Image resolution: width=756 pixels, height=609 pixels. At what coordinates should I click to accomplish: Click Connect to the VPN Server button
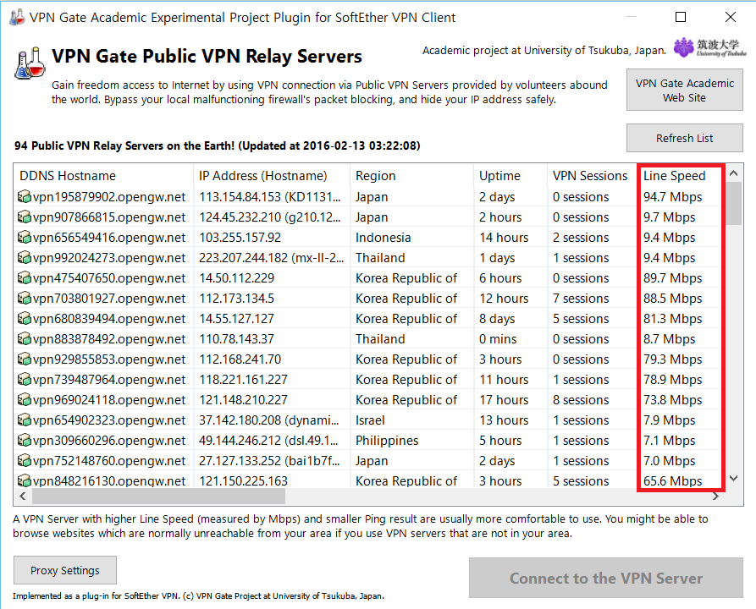pos(606,578)
